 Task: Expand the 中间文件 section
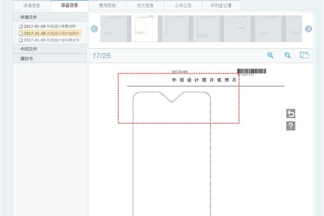[29, 49]
